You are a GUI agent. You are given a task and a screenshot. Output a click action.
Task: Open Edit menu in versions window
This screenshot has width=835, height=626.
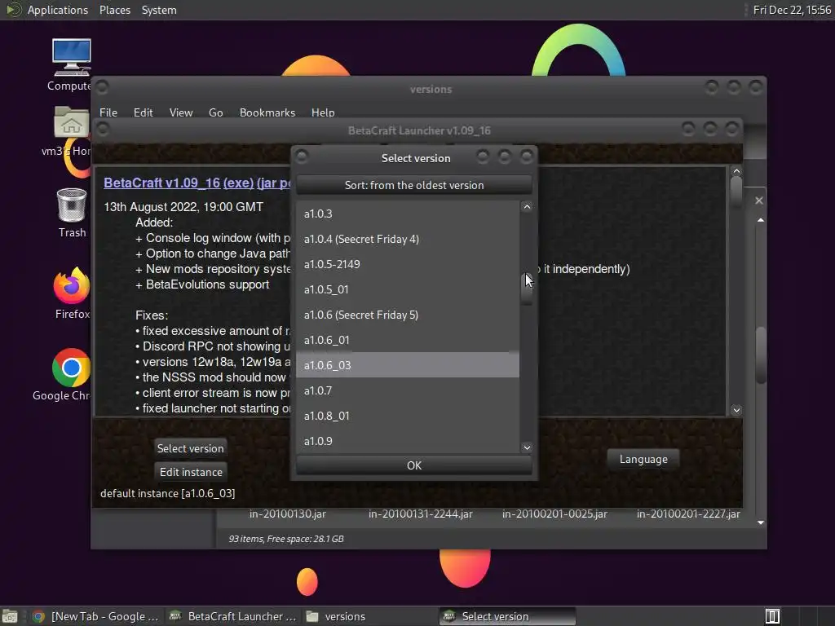click(x=143, y=112)
